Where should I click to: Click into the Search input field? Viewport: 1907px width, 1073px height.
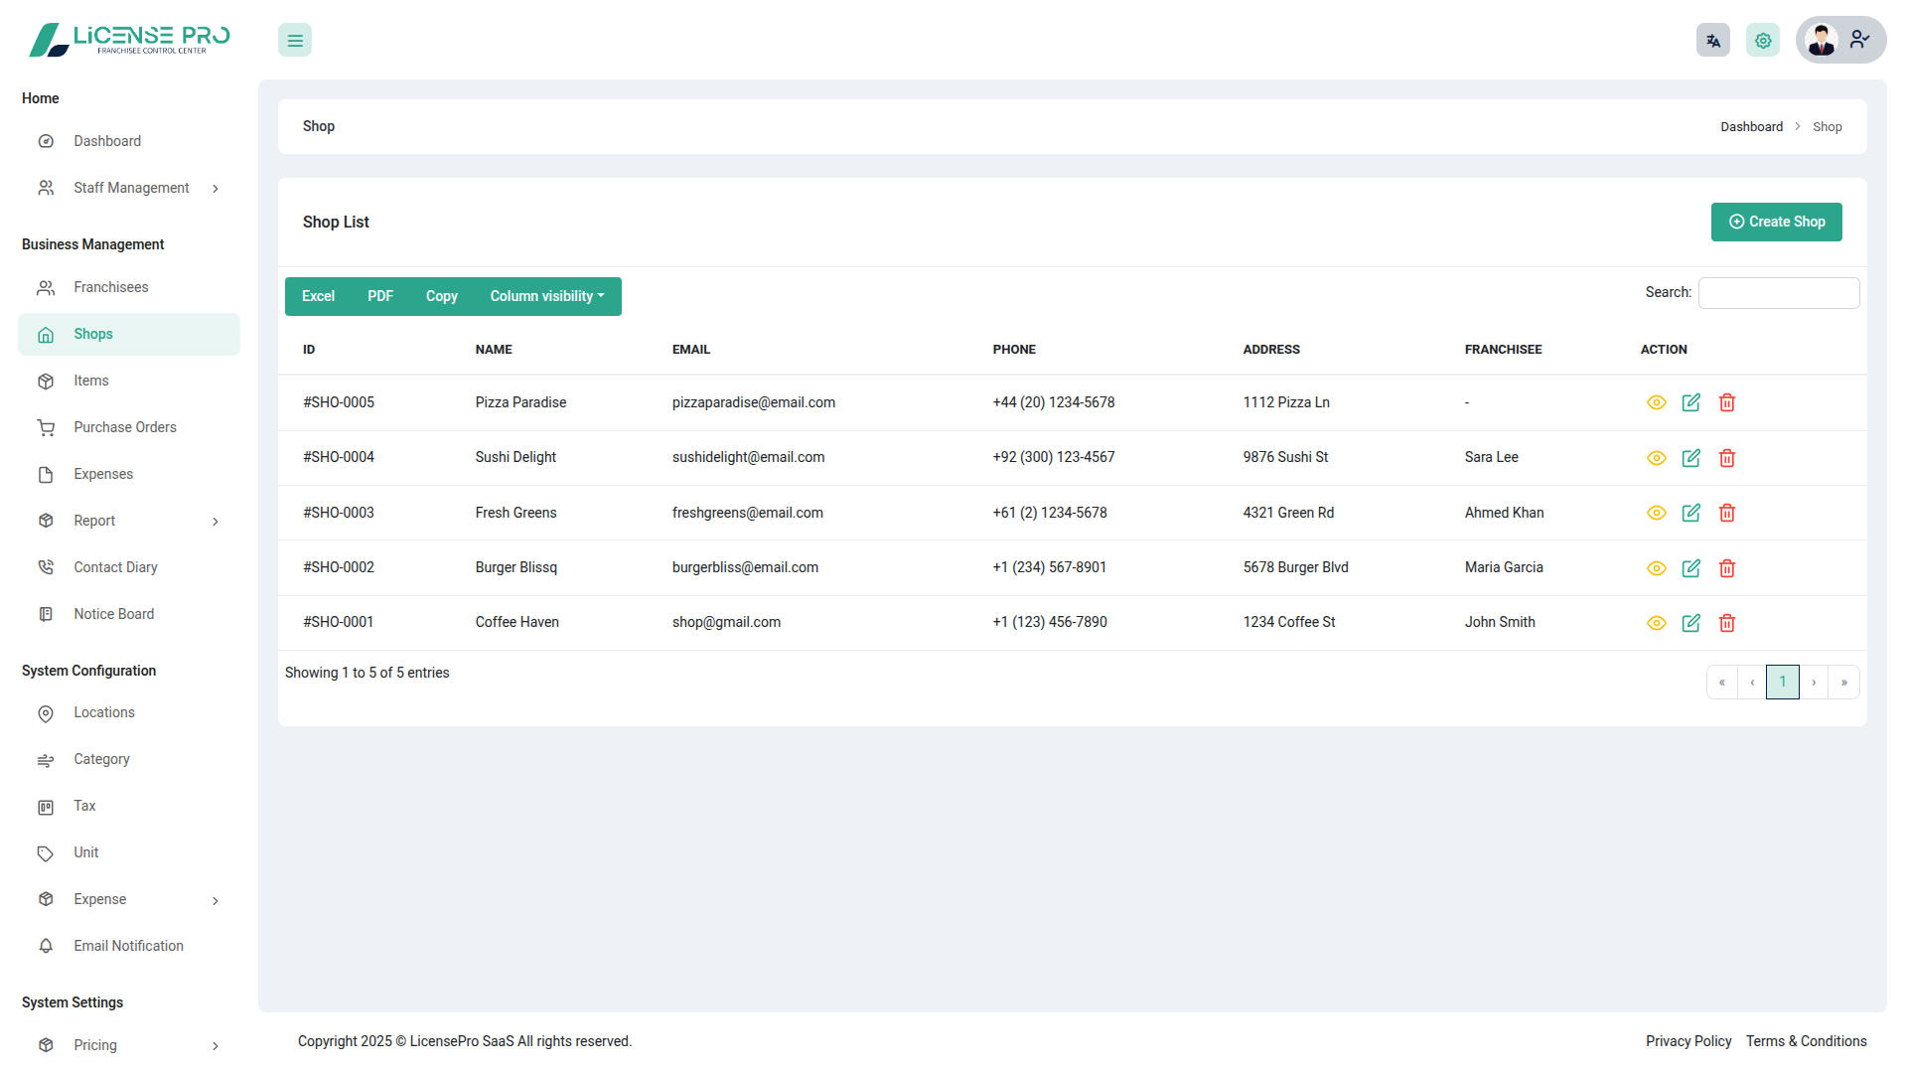pyautogui.click(x=1778, y=293)
